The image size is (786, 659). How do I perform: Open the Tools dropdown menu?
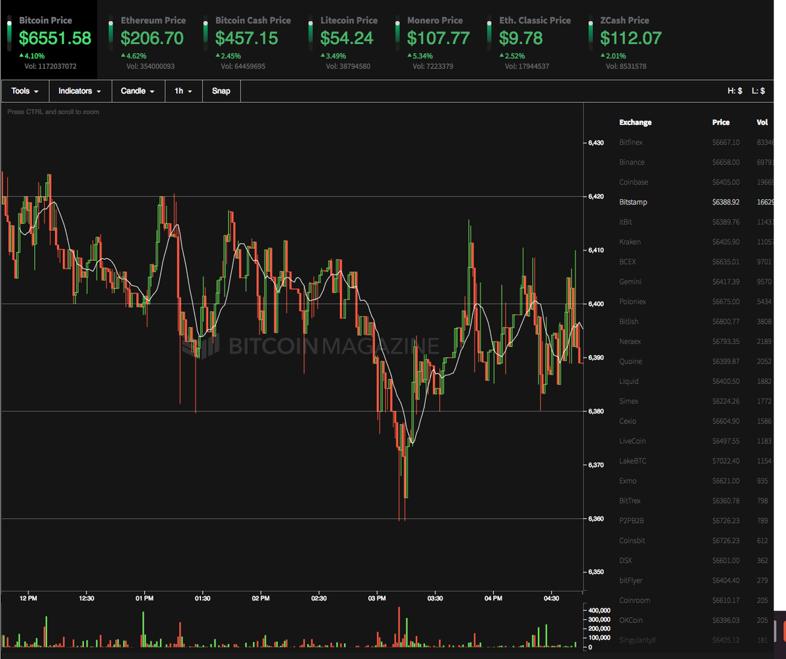[x=25, y=91]
